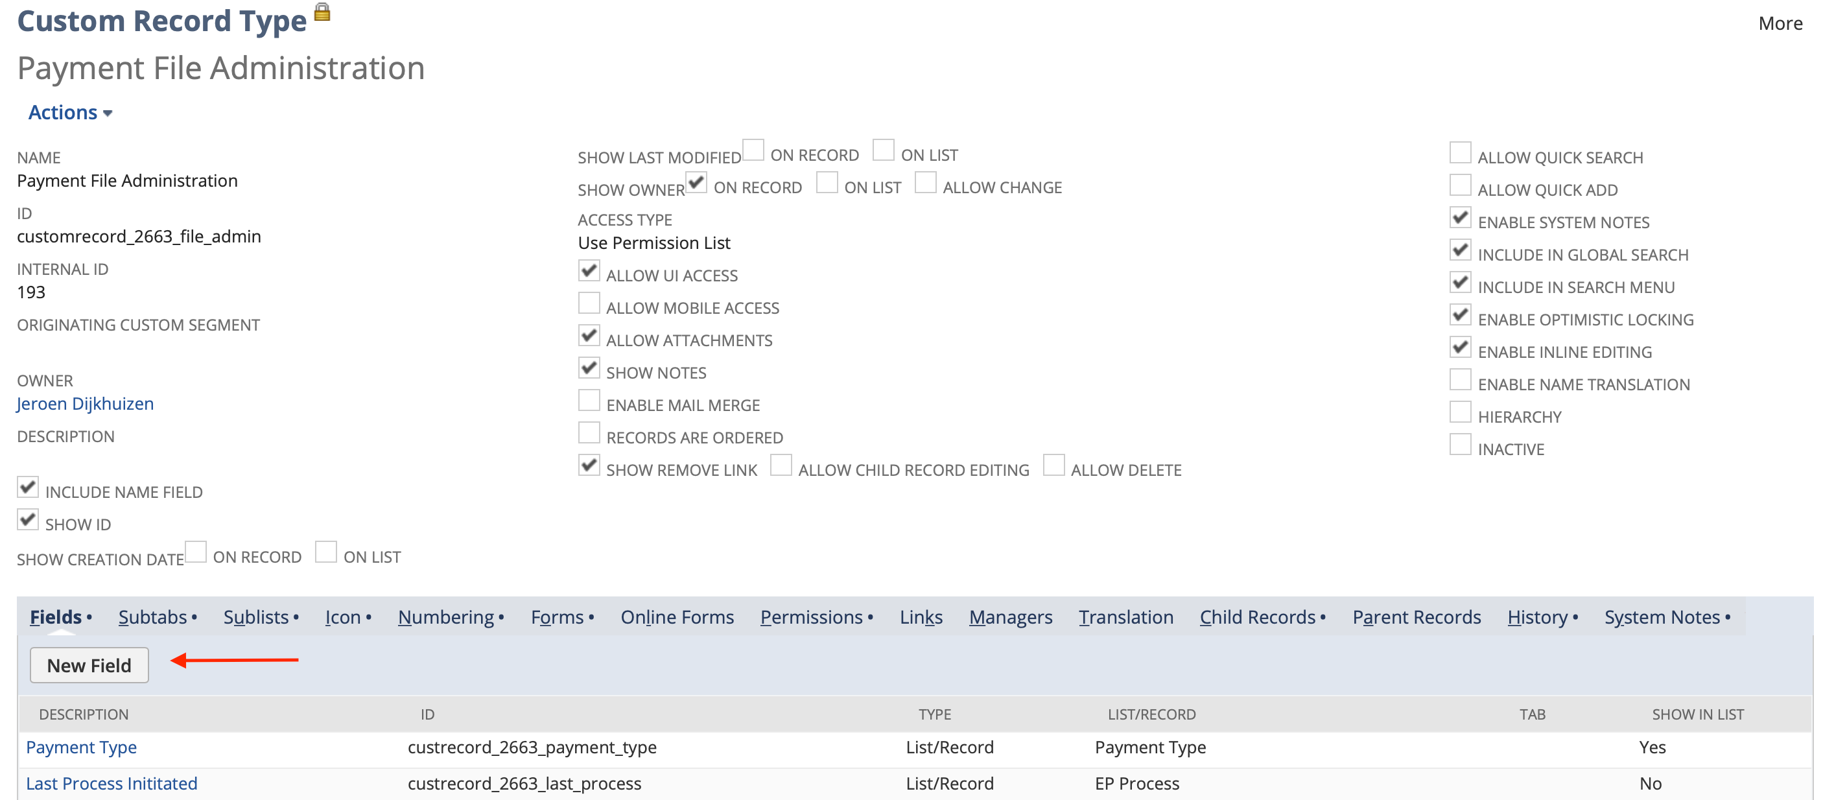Image resolution: width=1823 pixels, height=800 pixels.
Task: Open owner Jeroen Dijkhuizen's record
Action: coord(85,403)
